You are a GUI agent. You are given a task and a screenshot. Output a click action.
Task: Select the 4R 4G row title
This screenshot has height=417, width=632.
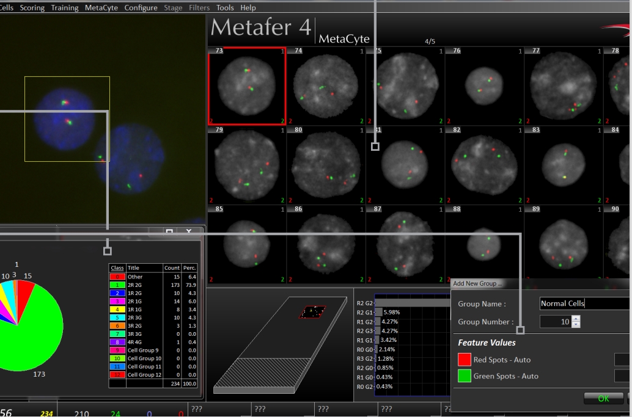coord(134,342)
